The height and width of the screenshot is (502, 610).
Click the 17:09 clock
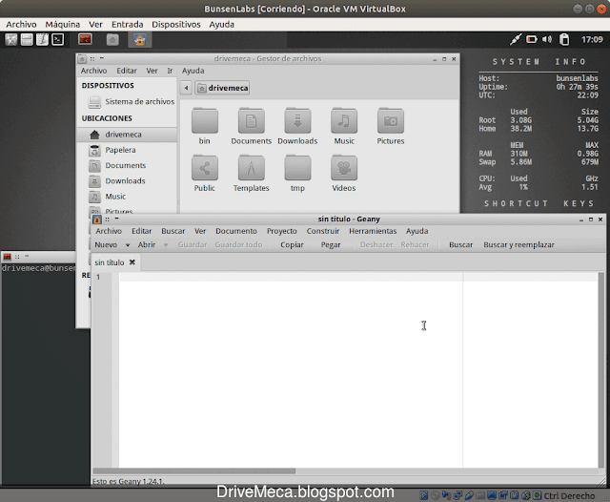click(592, 39)
